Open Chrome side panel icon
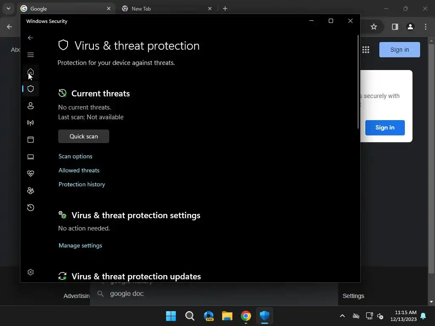 395,27
